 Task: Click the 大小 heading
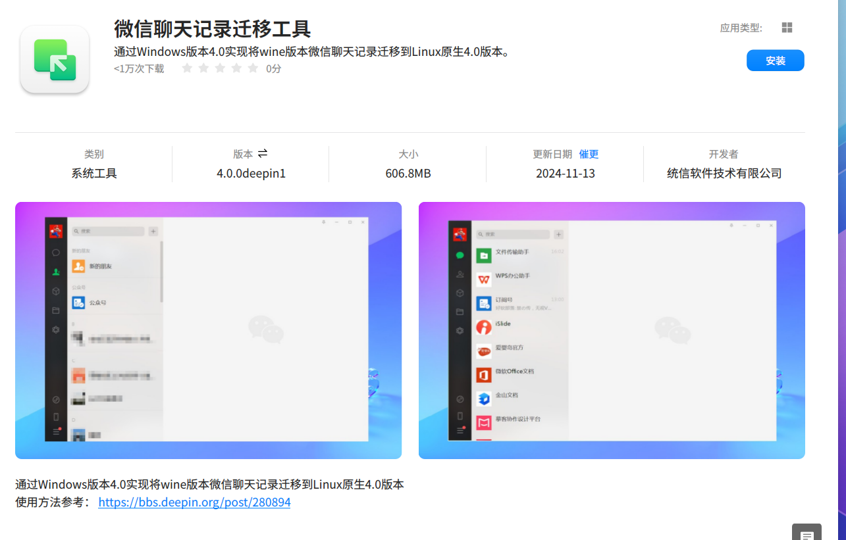click(408, 154)
